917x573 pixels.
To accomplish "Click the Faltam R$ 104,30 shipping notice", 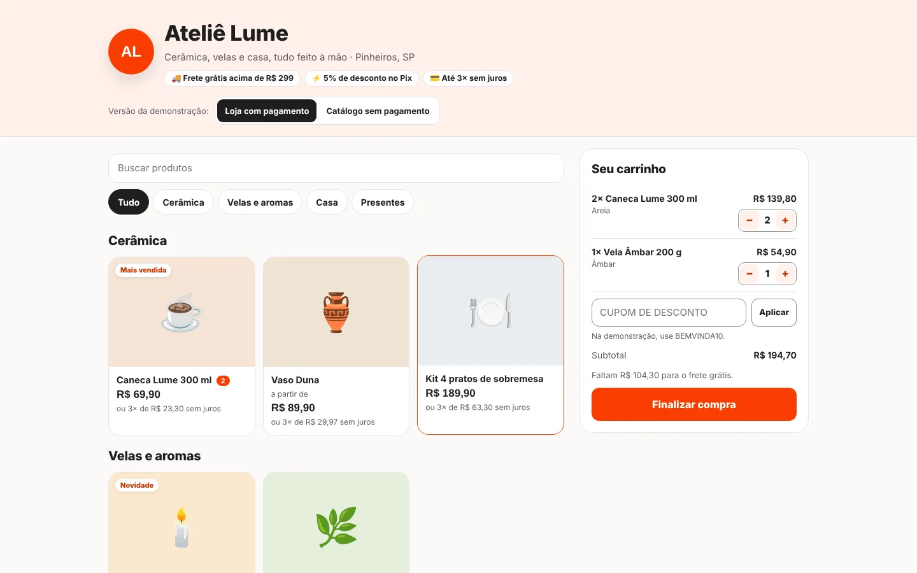I will point(662,376).
